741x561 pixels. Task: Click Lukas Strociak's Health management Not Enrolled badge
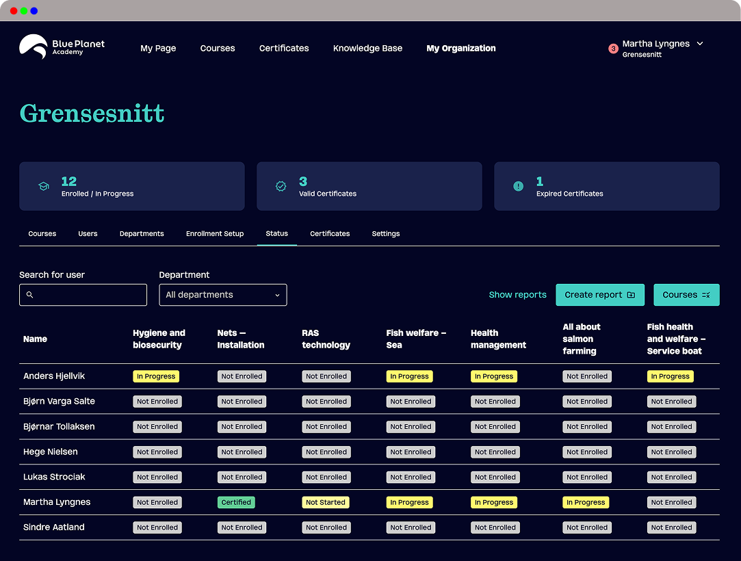tap(495, 478)
